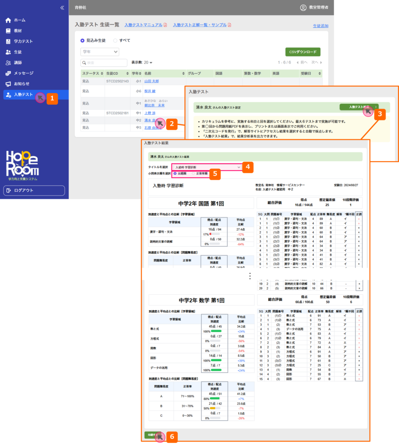
Task: Click the 講師 instructor icon in sidebar
Action: tap(8, 63)
